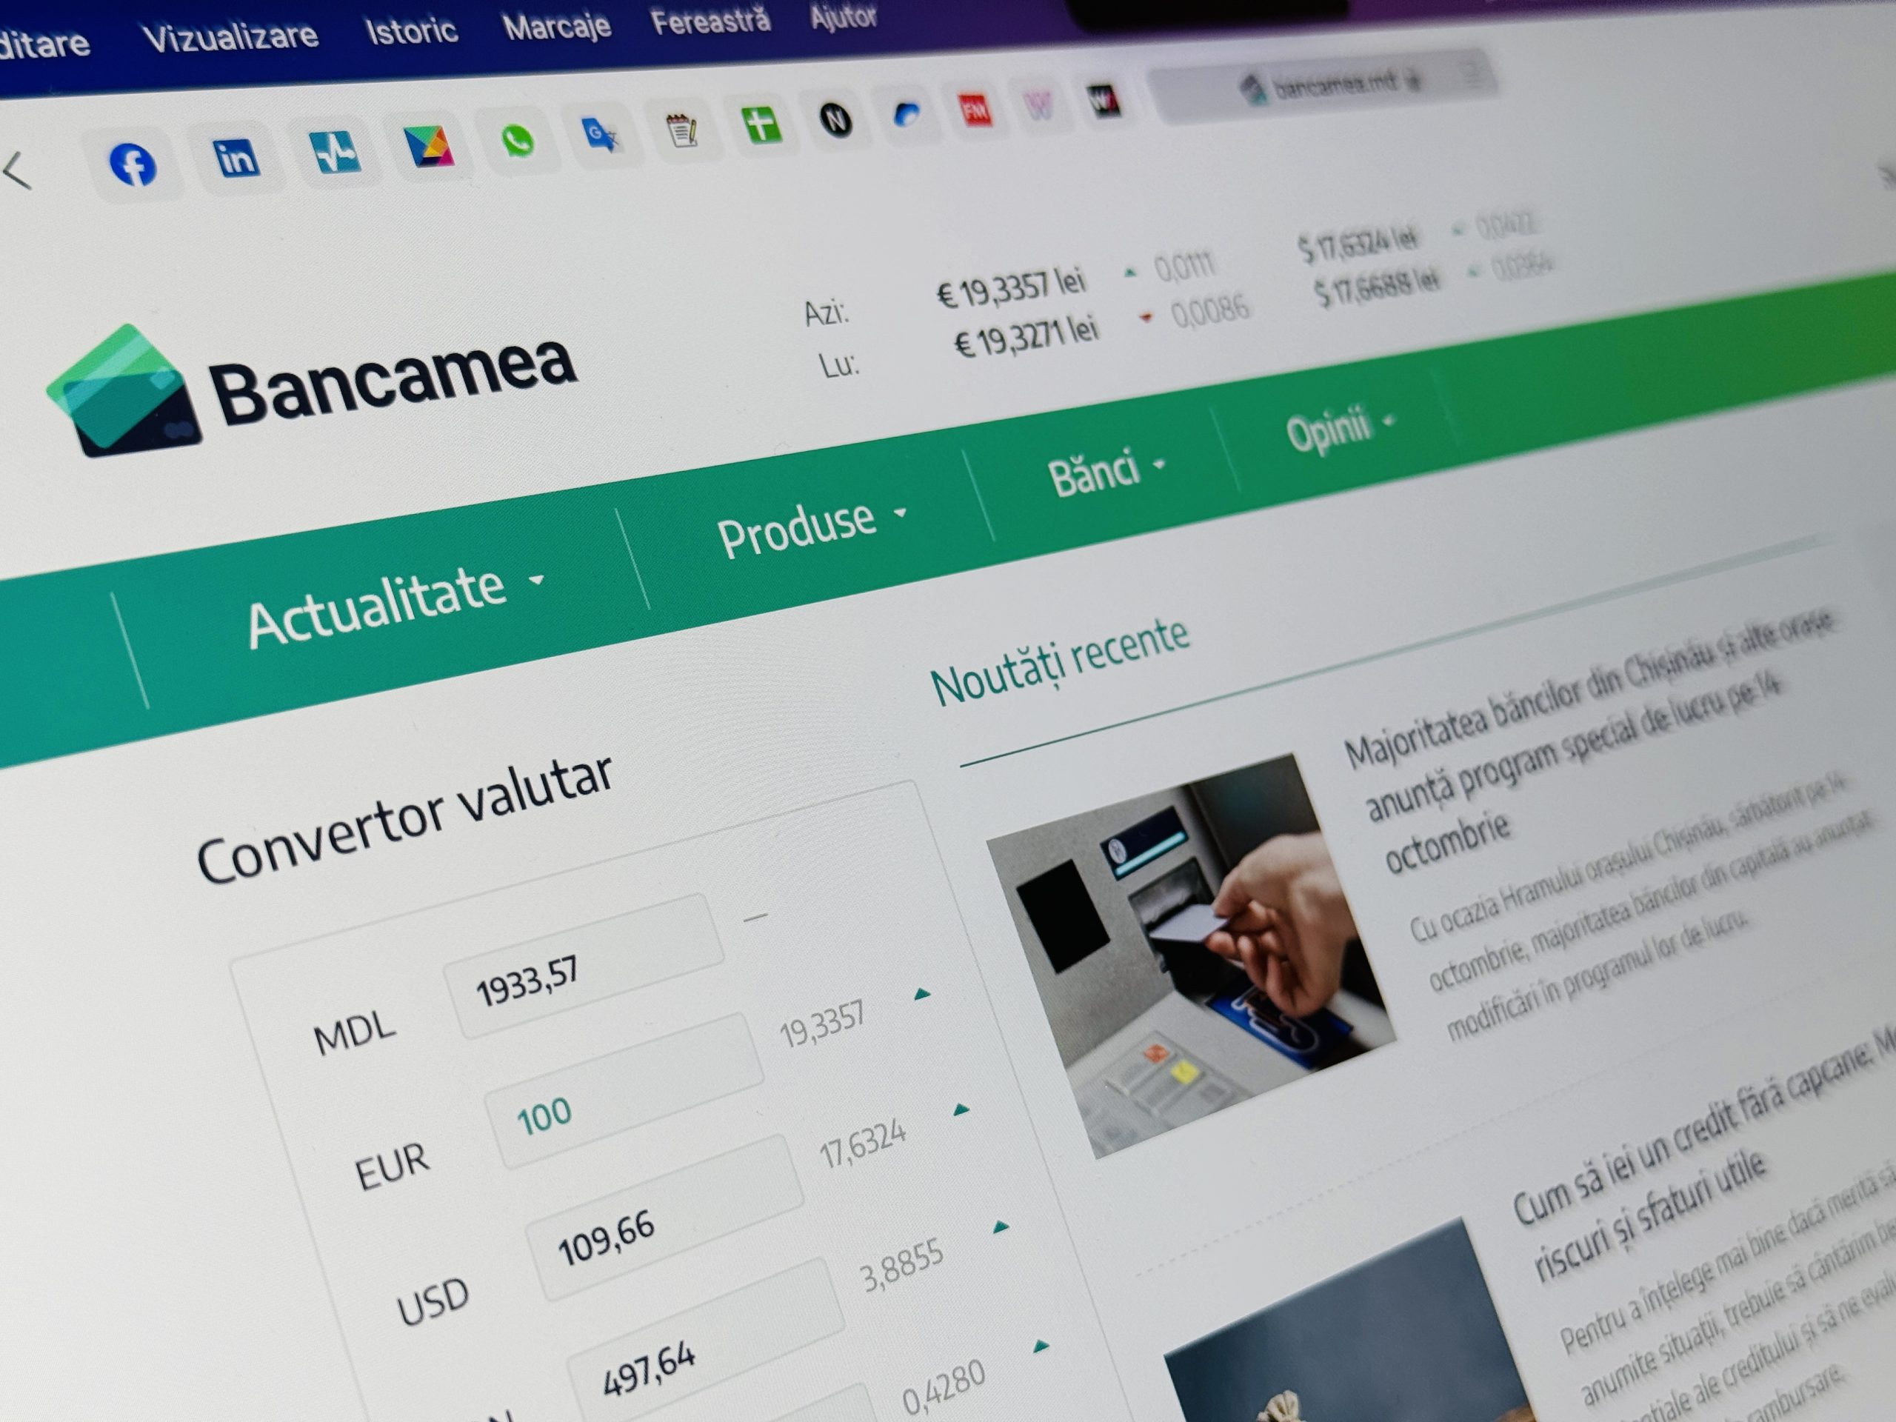Click the Bancamea card logo icon
This screenshot has width=1896, height=1422.
pos(125,391)
